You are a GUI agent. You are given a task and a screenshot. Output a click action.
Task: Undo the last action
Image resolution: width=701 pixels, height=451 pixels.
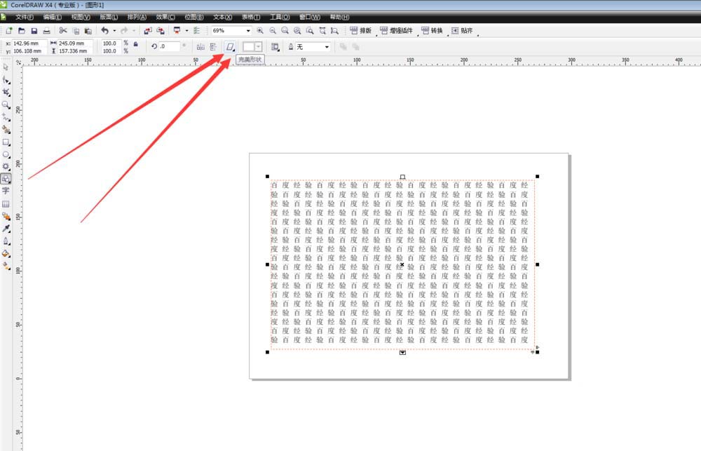click(x=104, y=30)
